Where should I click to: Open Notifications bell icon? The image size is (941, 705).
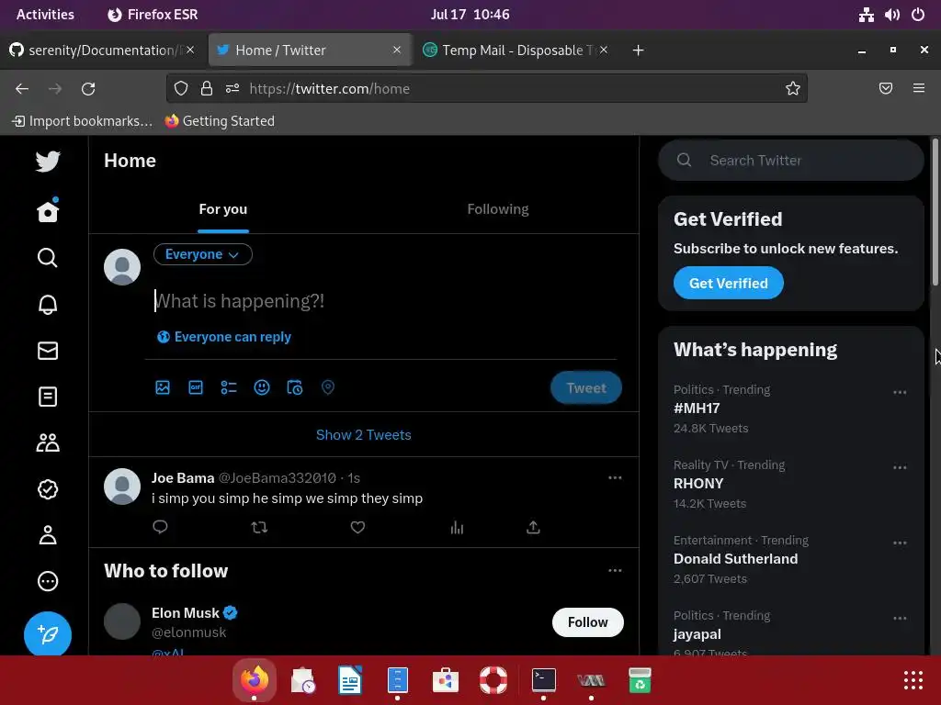click(x=48, y=304)
